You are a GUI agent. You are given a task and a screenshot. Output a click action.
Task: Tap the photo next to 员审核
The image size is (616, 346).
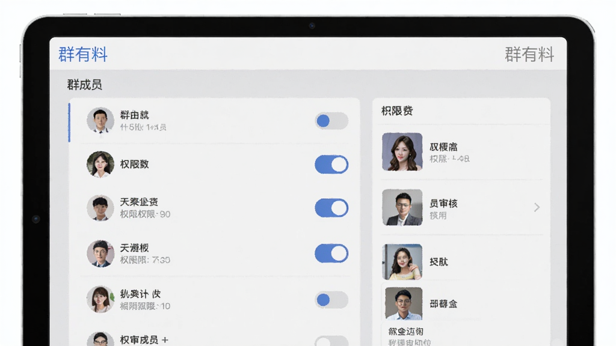pos(402,207)
